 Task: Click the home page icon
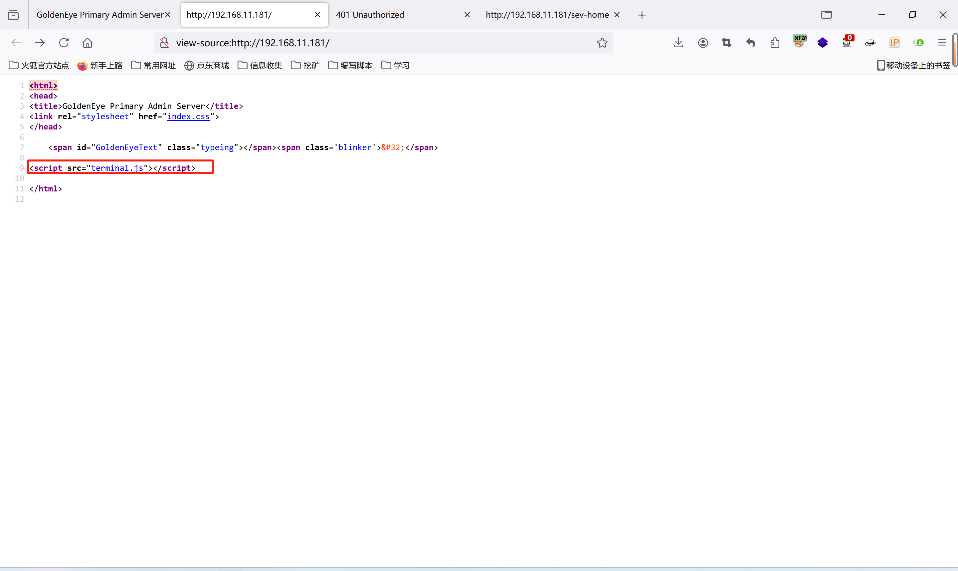point(88,43)
